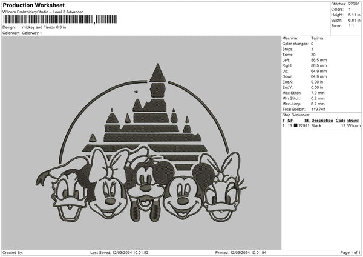Screen dimensions: 363x257
Task: Select the Width value "6.81 in"
Action: pos(354,21)
